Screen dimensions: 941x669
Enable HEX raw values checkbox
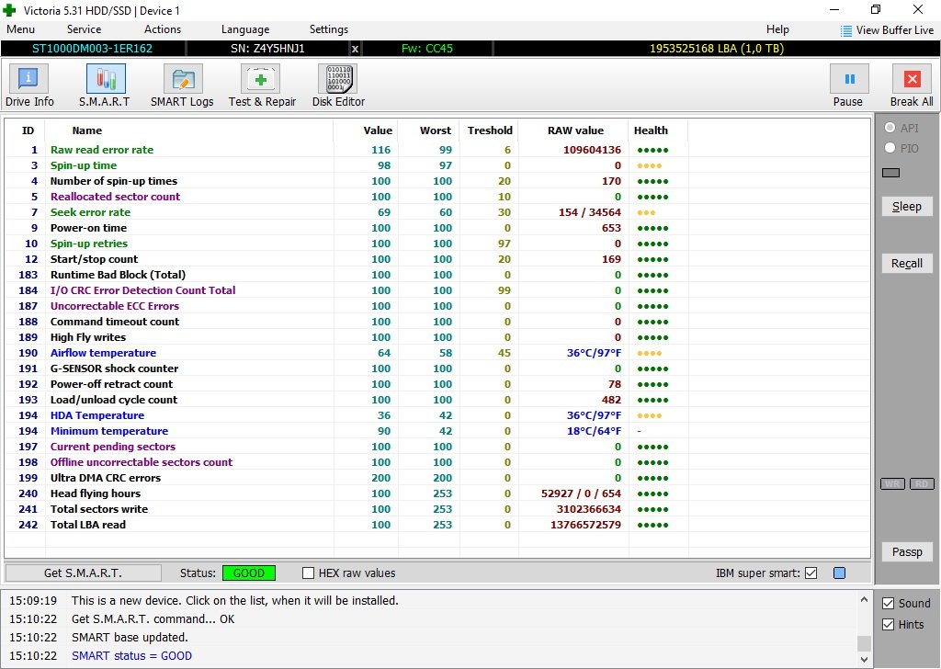click(x=309, y=573)
